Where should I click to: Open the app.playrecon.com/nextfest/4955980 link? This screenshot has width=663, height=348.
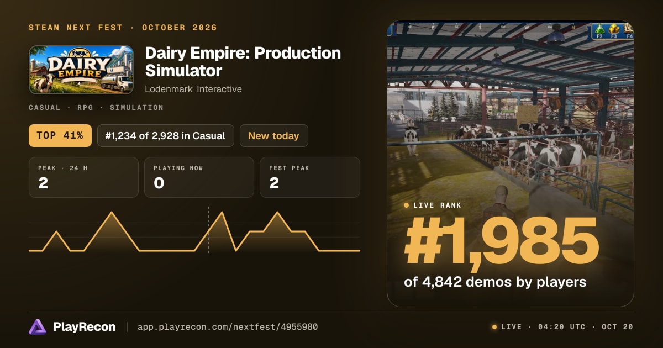(227, 327)
